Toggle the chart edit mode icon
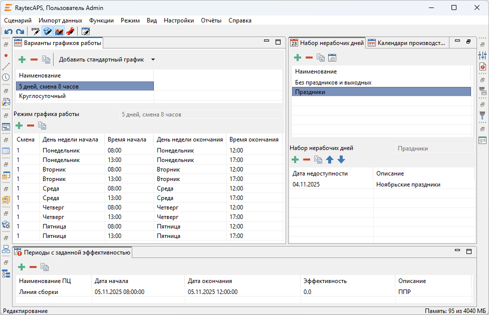 pyautogui.click(x=59, y=31)
